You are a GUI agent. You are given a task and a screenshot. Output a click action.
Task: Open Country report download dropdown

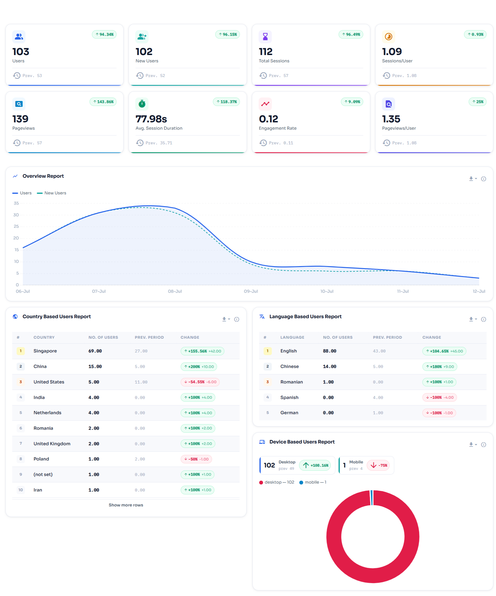[x=226, y=319]
